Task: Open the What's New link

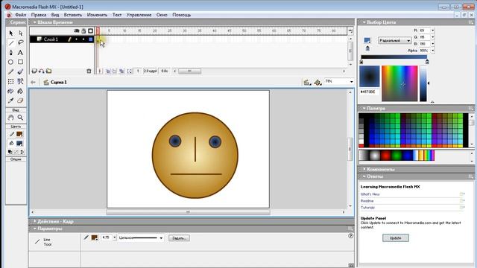Action: tap(370, 194)
